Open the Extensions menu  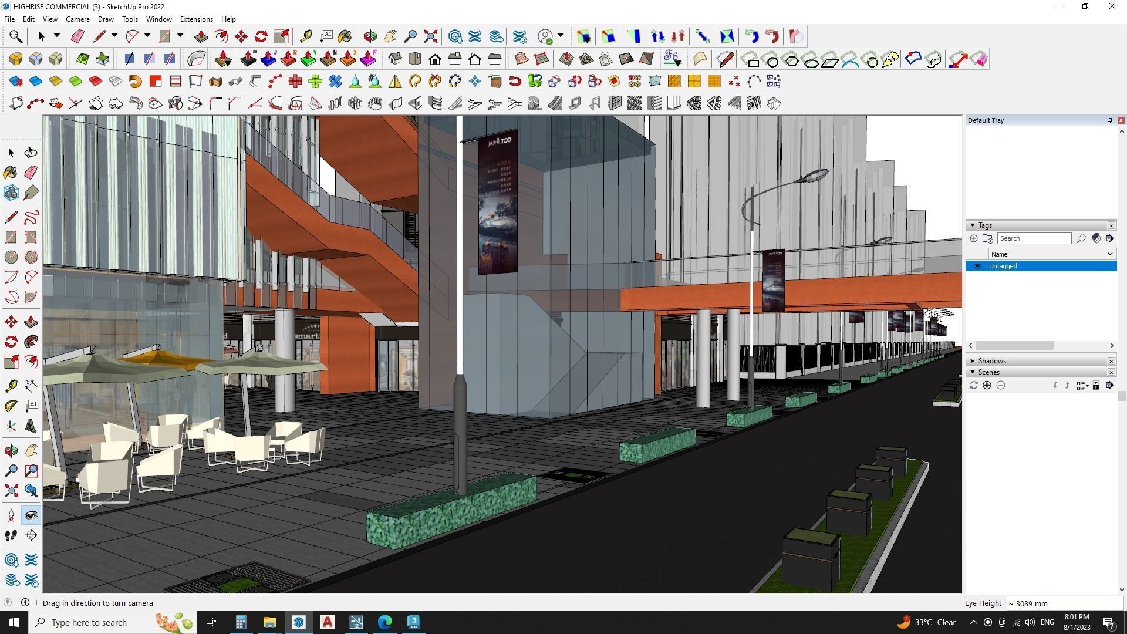click(196, 19)
